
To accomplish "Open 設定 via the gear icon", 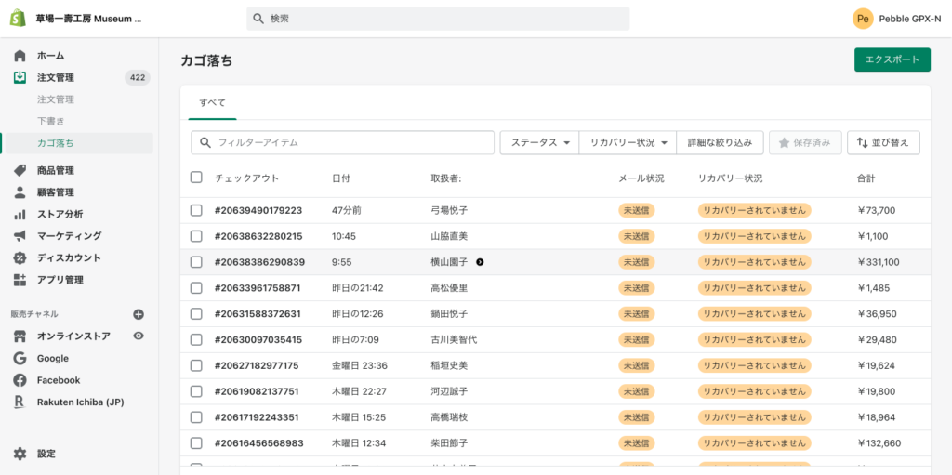I will tap(20, 454).
